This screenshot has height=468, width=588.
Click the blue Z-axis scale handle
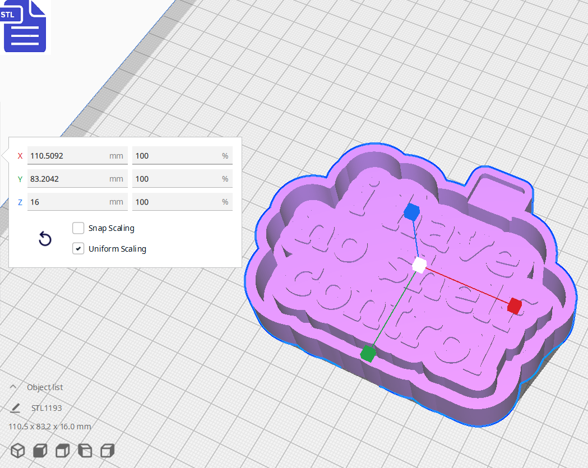click(411, 212)
